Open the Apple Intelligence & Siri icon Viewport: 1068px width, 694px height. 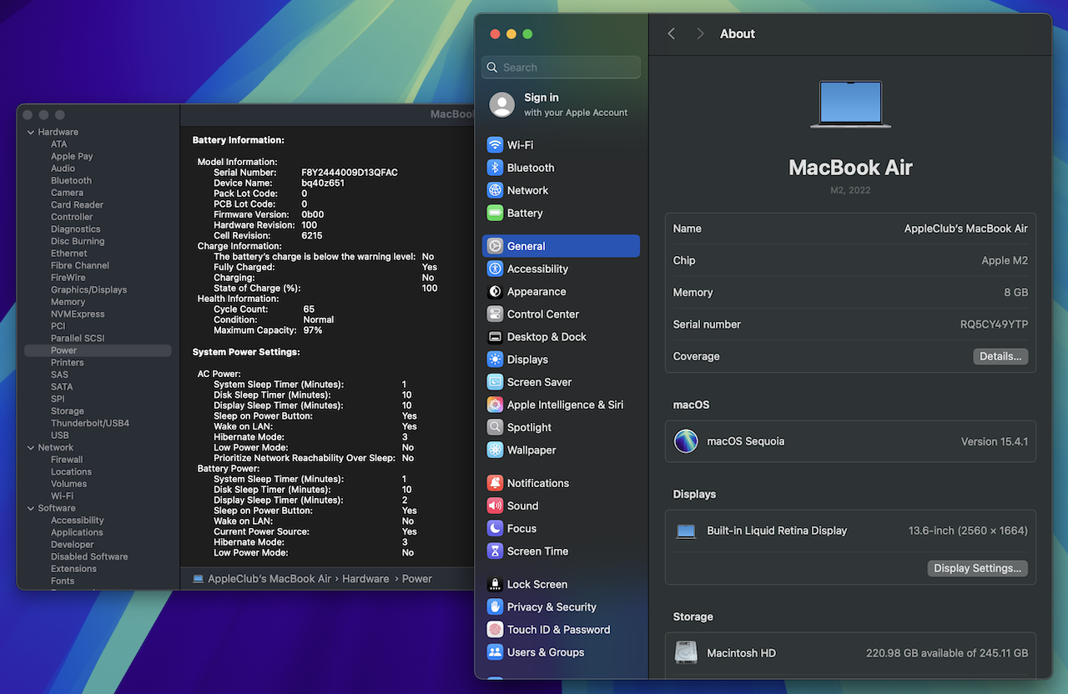pos(495,405)
